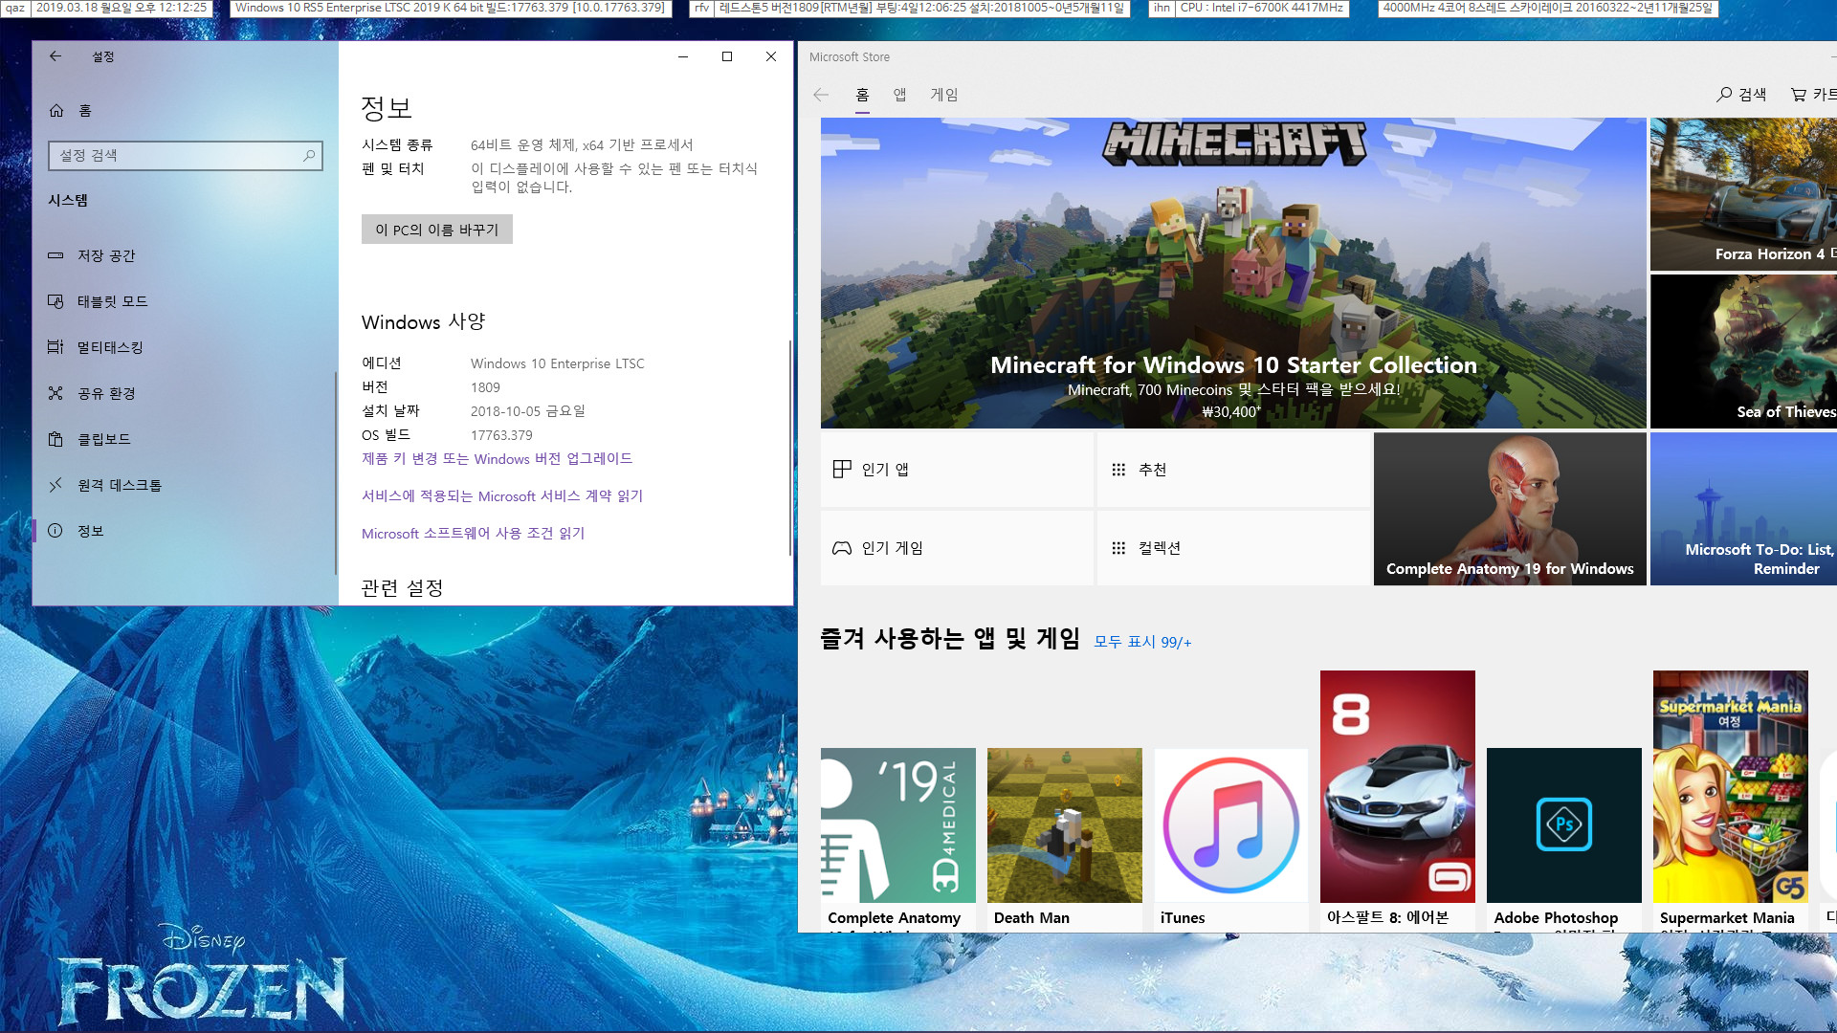This screenshot has height=1033, width=1837.
Task: Open Asphalt 8 (아스팔트 8) game tile
Action: pyautogui.click(x=1398, y=802)
